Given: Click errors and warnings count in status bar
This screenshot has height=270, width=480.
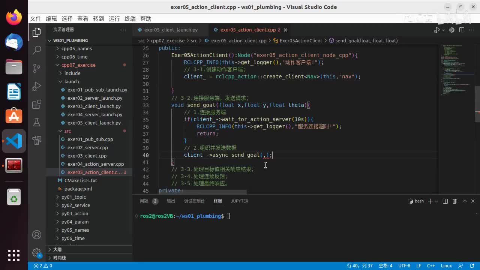Looking at the screenshot, I should click(43, 266).
